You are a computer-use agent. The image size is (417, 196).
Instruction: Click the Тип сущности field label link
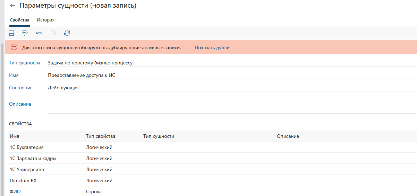coord(24,63)
